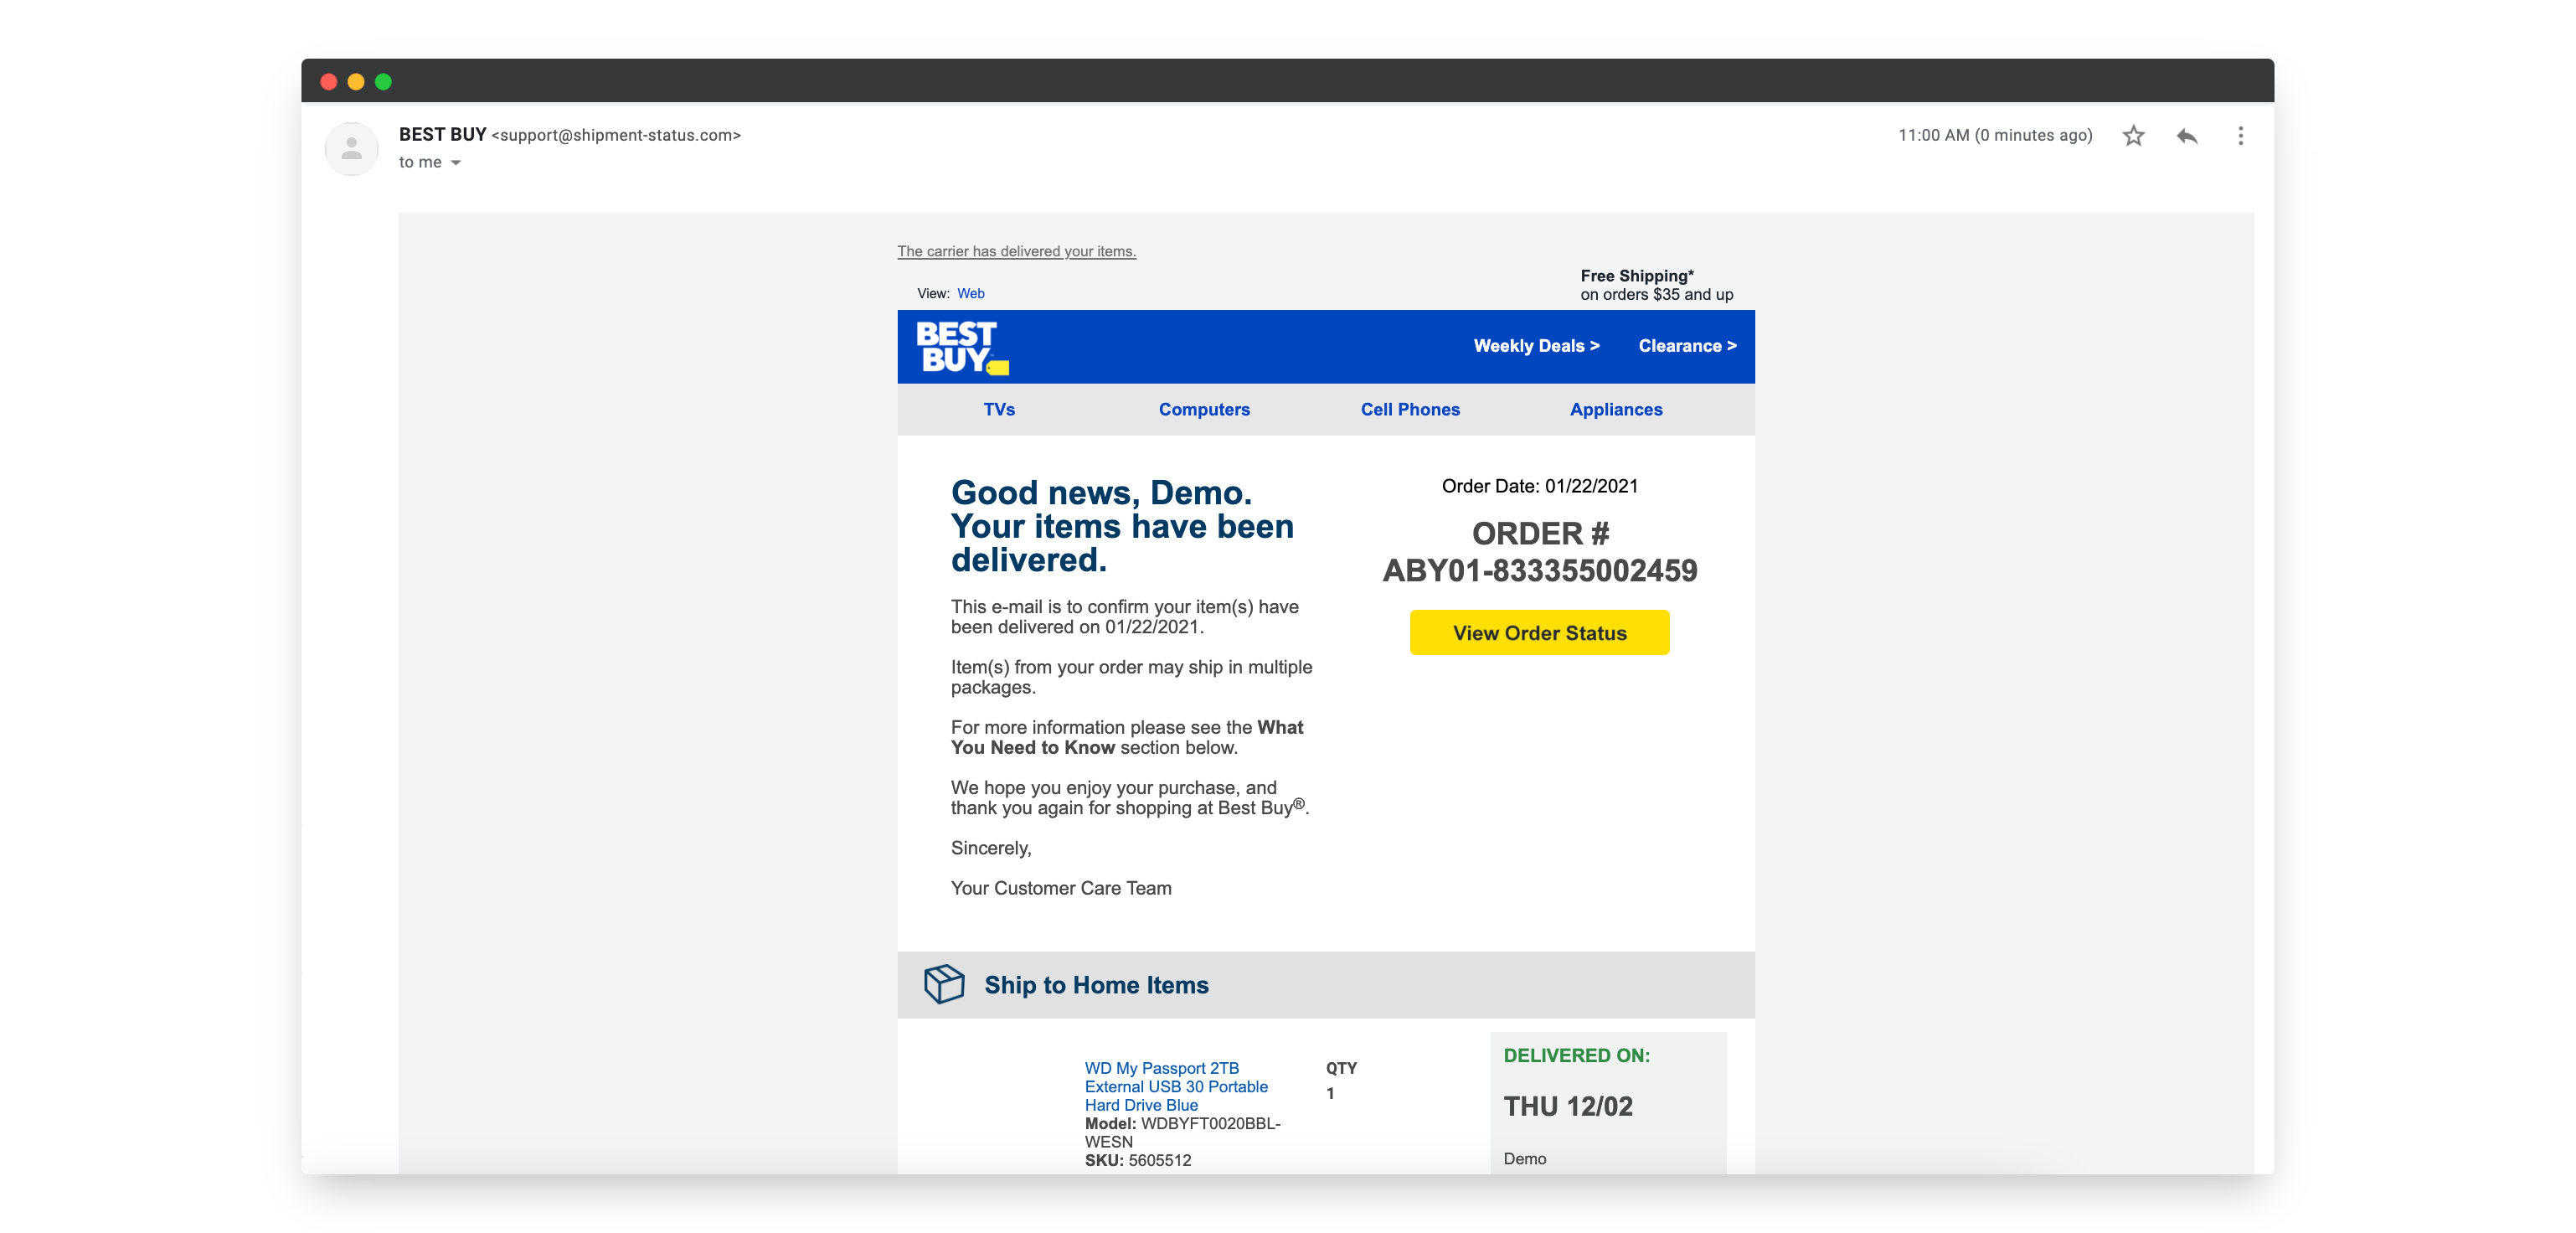Toggle the Cell Phones navigation item
The width and height of the screenshot is (2576, 1233).
click(1408, 410)
